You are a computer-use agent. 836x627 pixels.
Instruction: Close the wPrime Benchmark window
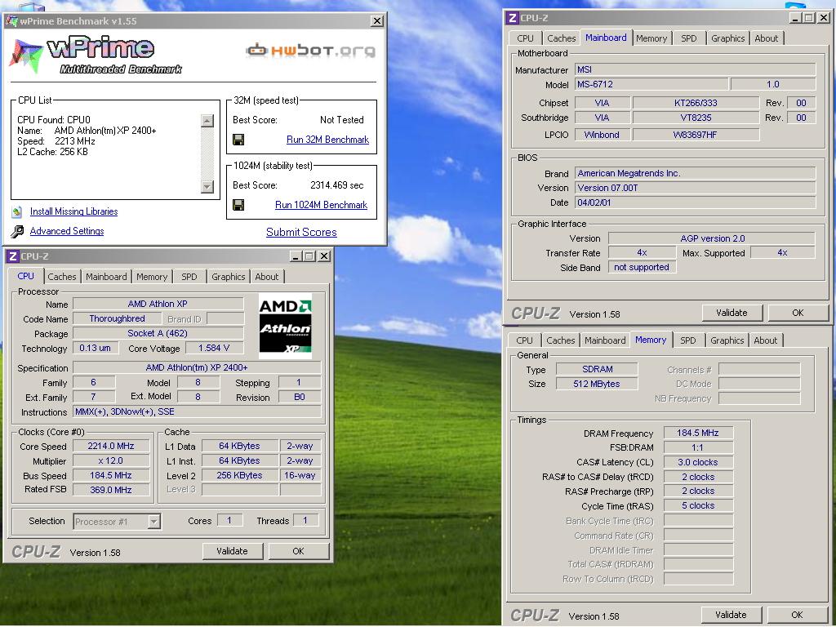[377, 20]
